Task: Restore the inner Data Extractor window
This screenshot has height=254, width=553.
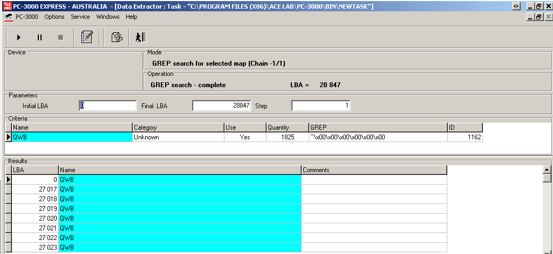Action: 538,17
